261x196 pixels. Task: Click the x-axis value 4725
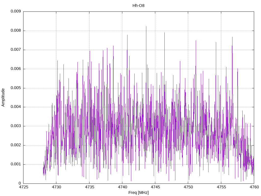point(23,187)
